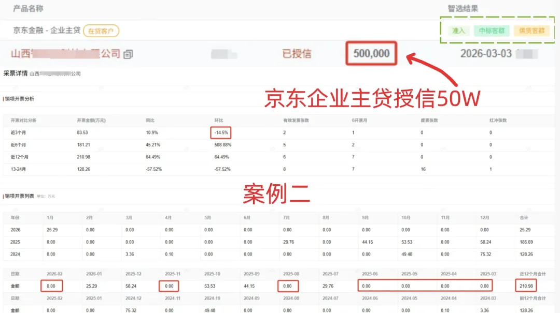Click the 2025-06 date header
Viewport: 560px width, 313px height.
(x=370, y=274)
